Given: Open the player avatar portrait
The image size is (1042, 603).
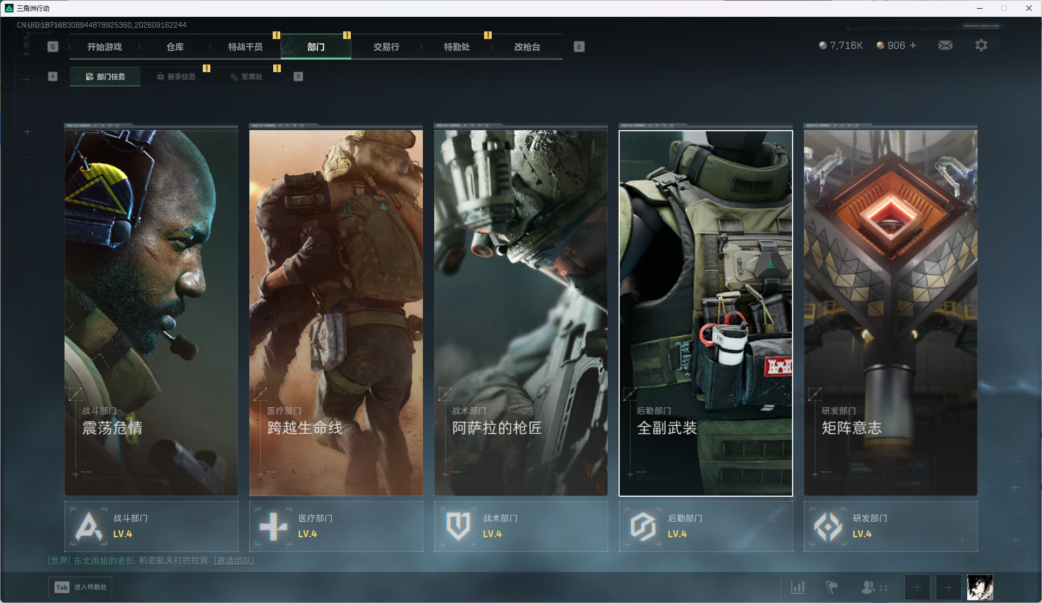Looking at the screenshot, I should point(980,587).
